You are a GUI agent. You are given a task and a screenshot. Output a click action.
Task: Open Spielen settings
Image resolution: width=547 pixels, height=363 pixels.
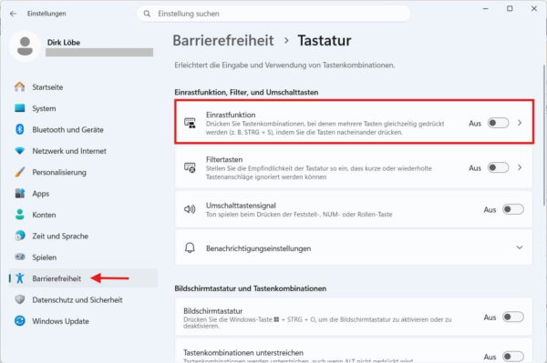[83, 257]
